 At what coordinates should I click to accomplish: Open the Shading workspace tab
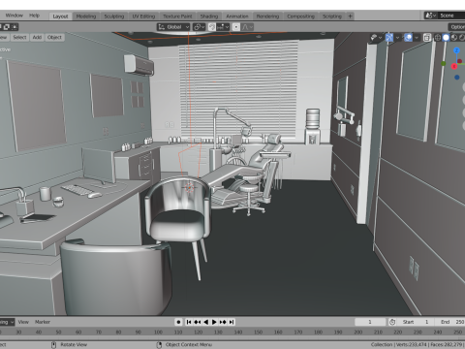(x=209, y=16)
